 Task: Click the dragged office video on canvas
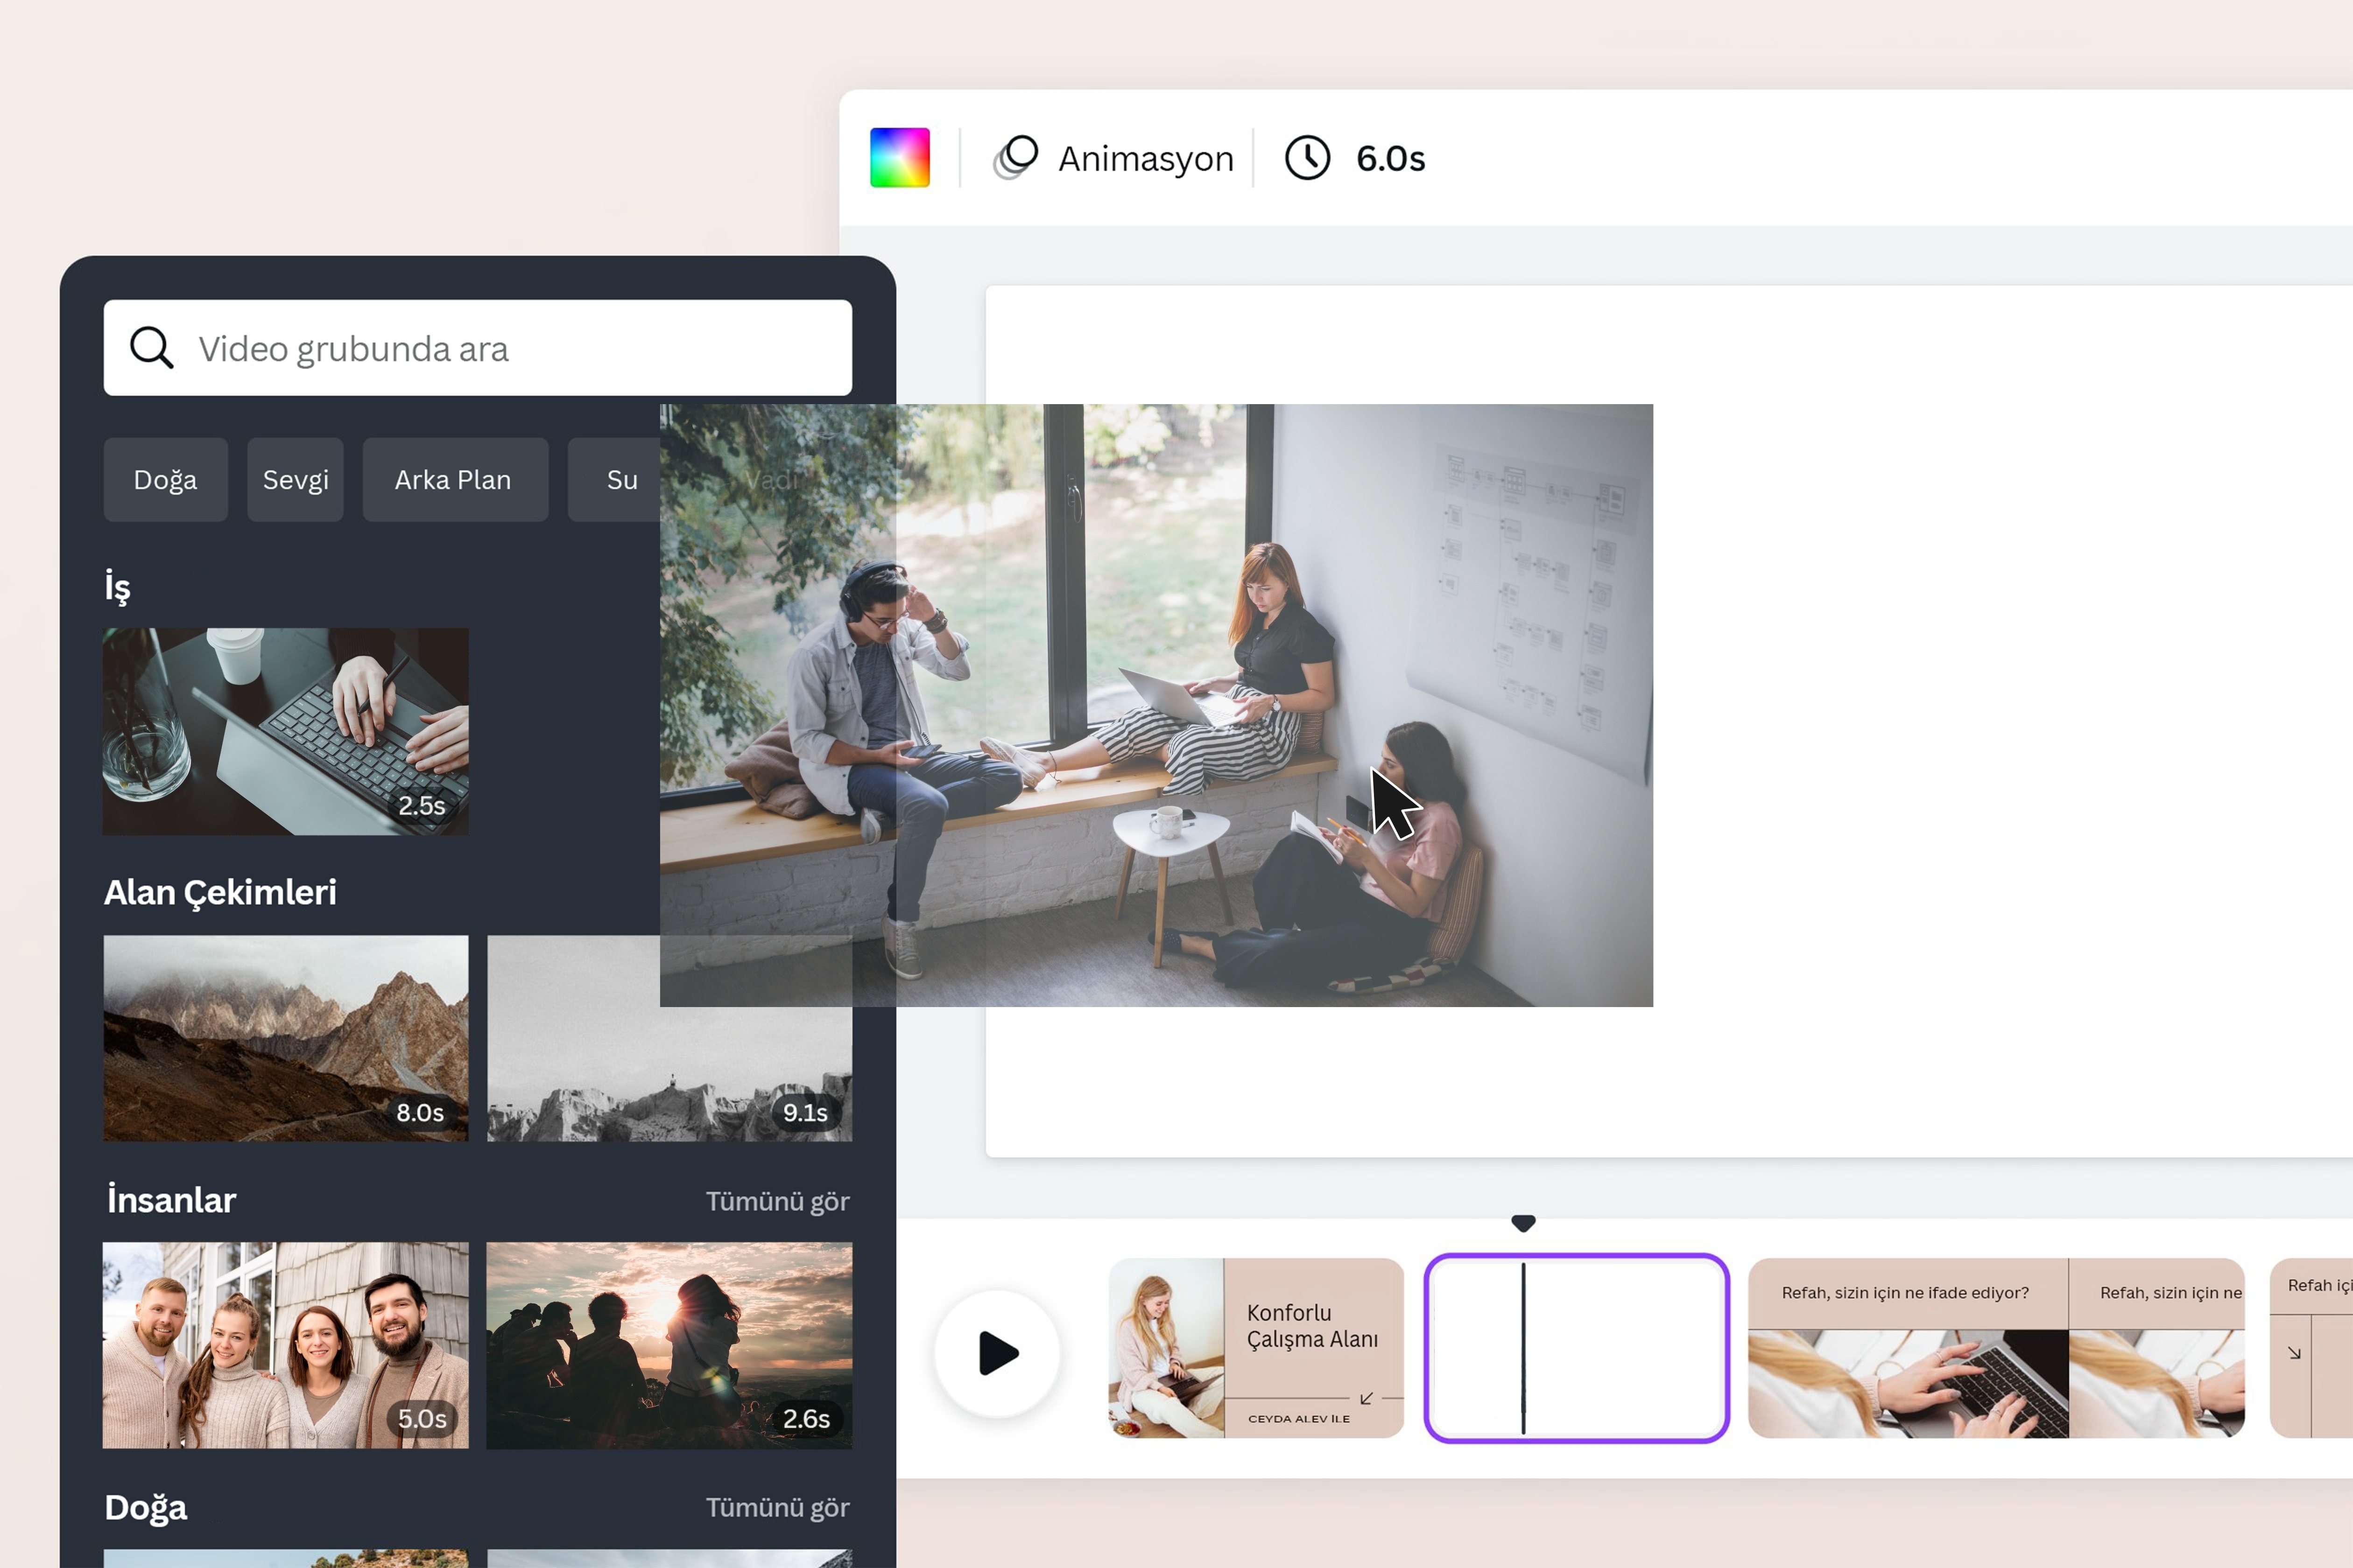click(1156, 705)
